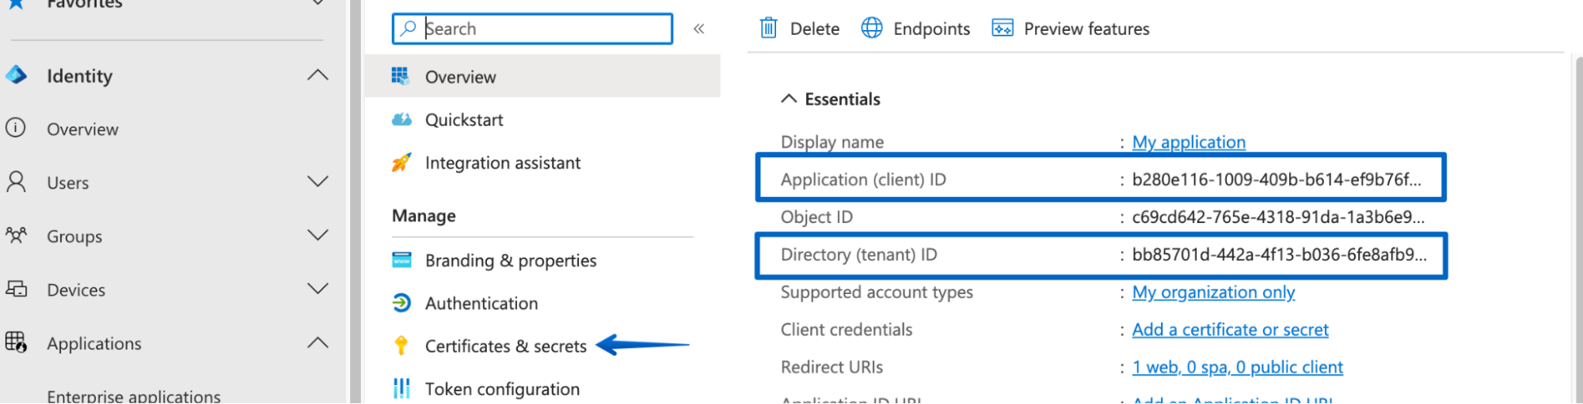This screenshot has height=404, width=1583.
Task: Collapse the app menu with double chevron
Action: point(699,29)
